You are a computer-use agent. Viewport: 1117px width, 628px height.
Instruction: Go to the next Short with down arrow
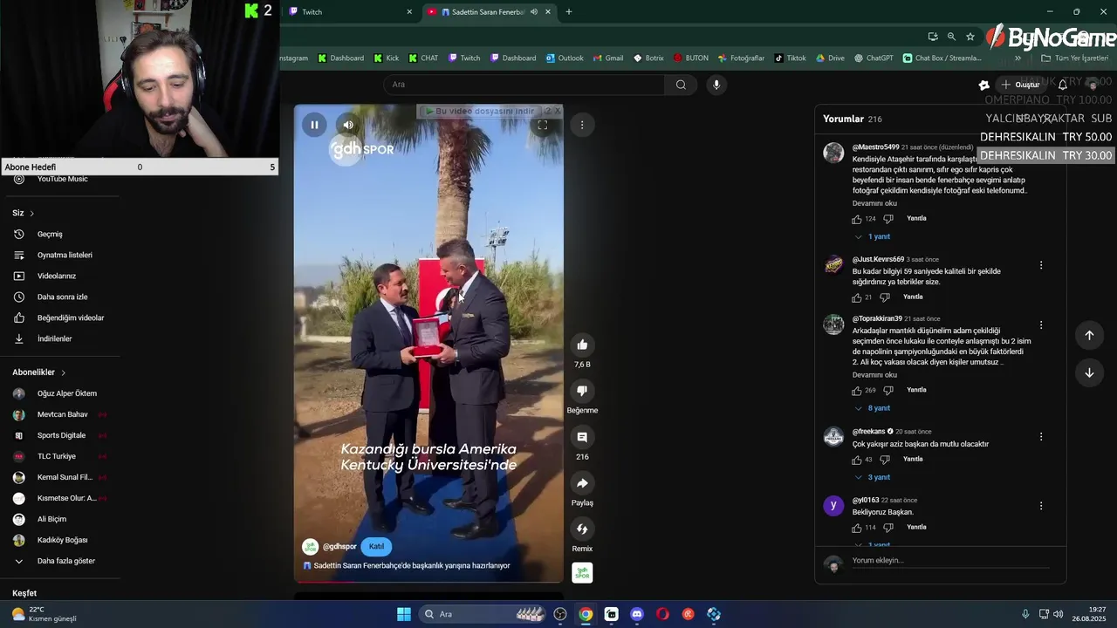1089,372
